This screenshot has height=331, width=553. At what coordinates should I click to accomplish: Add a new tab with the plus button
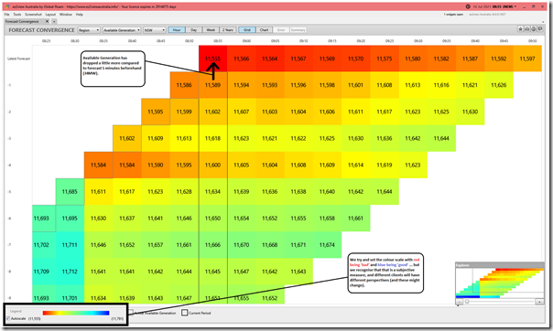(x=55, y=21)
